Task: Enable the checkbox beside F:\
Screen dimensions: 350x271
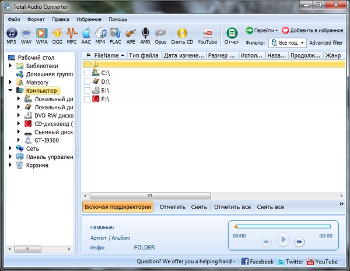Action: pos(87,99)
